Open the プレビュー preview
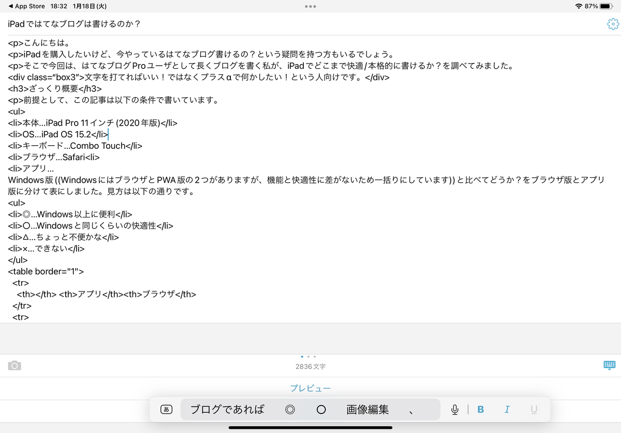 (x=310, y=389)
